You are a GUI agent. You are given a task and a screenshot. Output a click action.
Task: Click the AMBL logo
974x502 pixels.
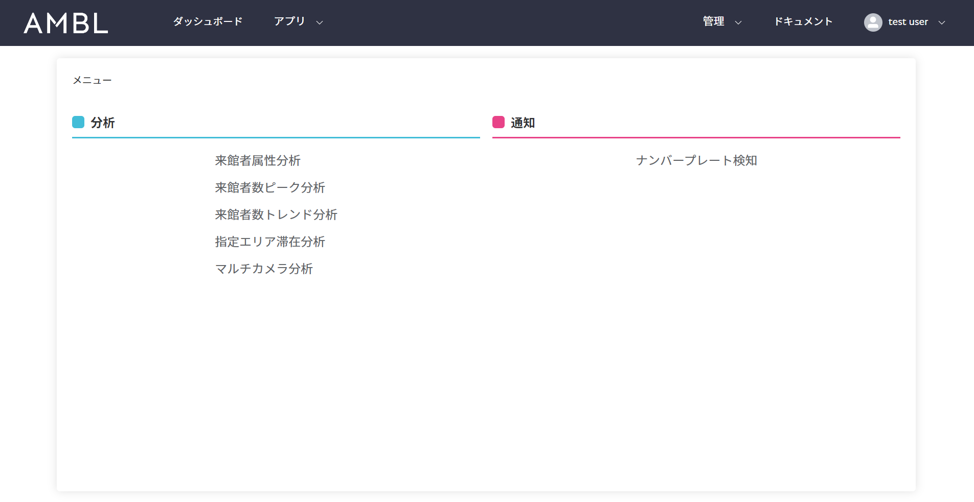(x=66, y=23)
